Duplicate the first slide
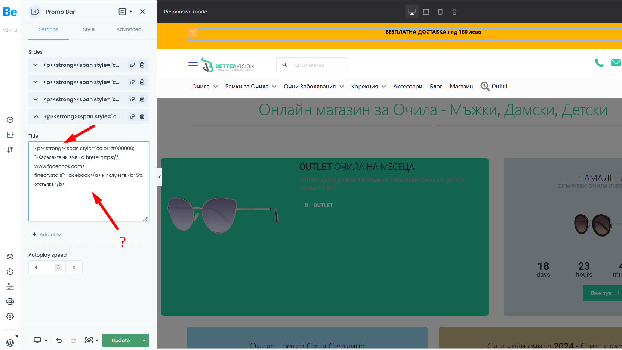622x350 pixels. 132,65
